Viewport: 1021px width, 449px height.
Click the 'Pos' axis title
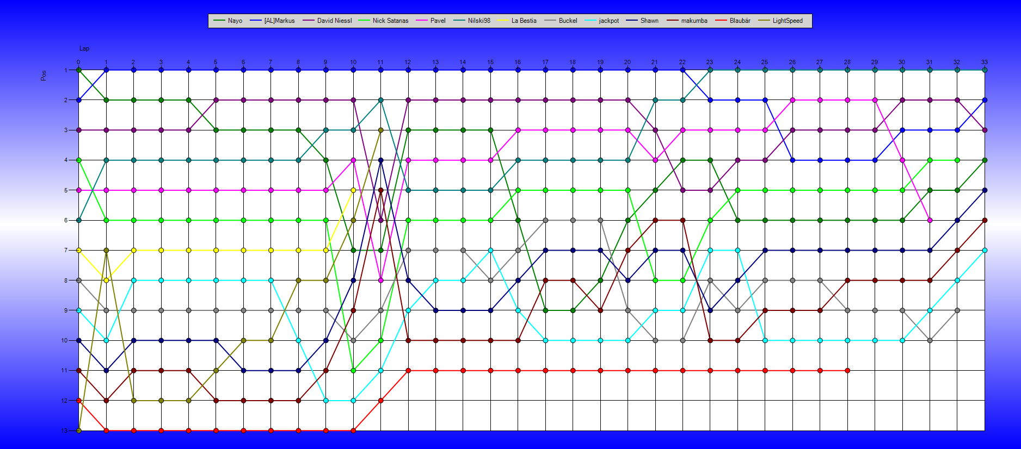click(44, 75)
